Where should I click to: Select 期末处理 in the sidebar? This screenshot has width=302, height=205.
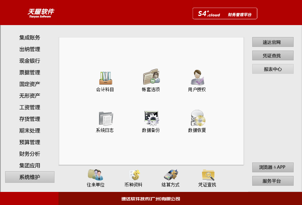30,130
